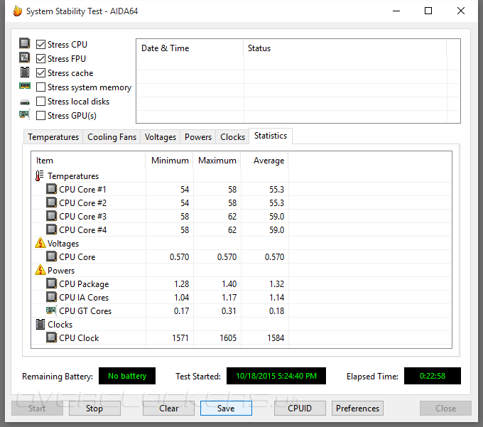Image resolution: width=483 pixels, height=427 pixels.
Task: Click the Stop button
Action: tap(94, 409)
